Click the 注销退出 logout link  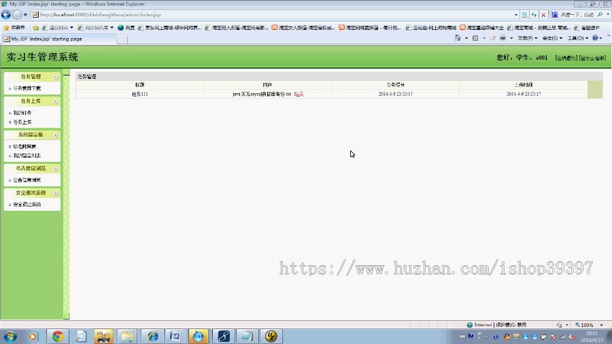(566, 58)
